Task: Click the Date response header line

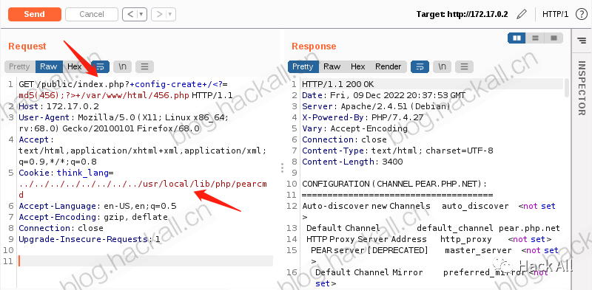Action: 383,95
